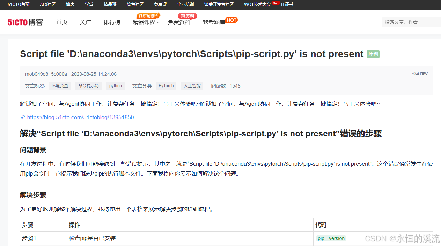Go to 首页 tab in blog navigation
Screen dimensions: 441x246
click(62, 22)
